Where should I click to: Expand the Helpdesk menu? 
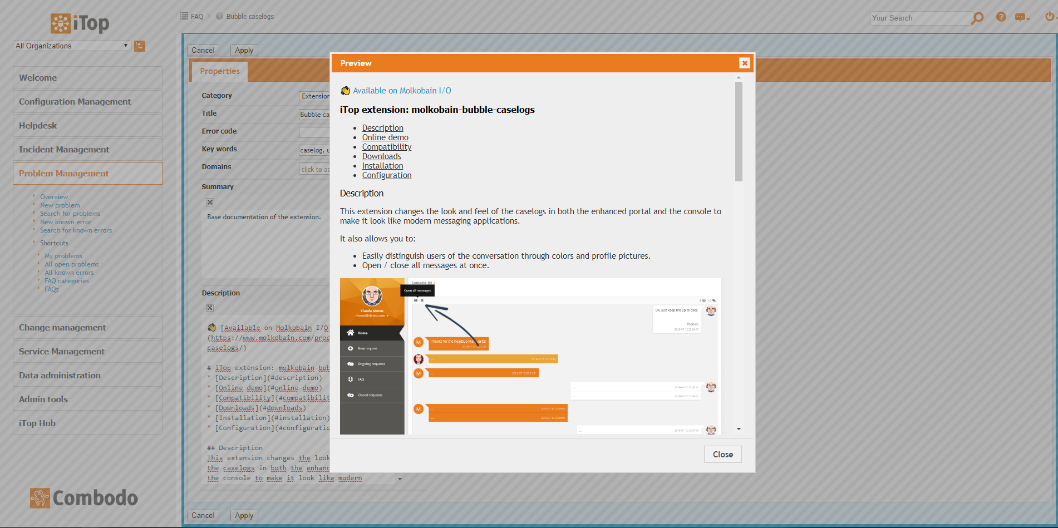(87, 126)
